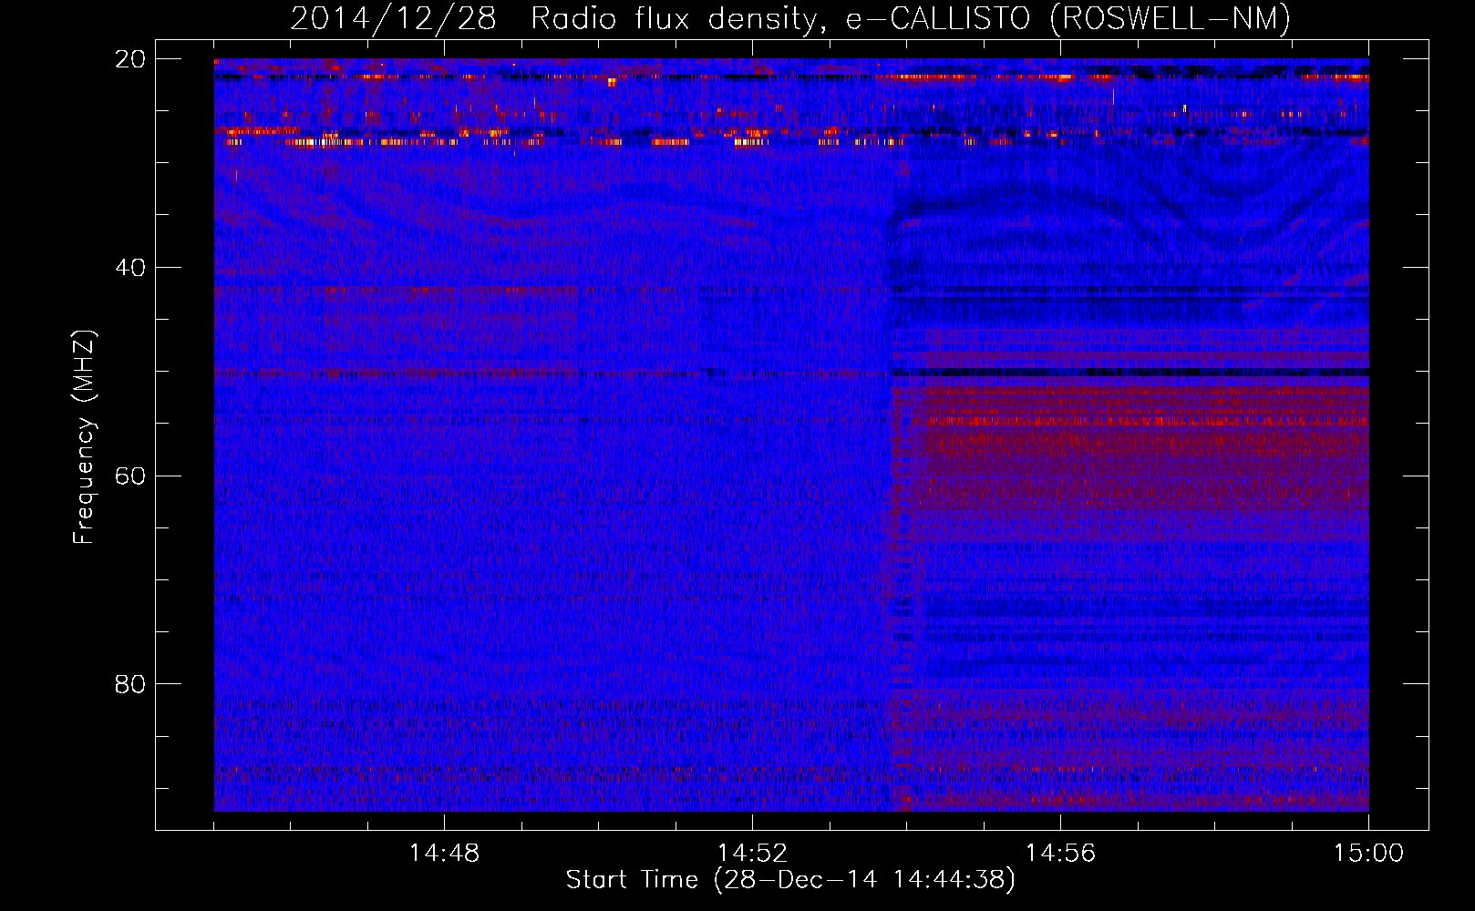This screenshot has width=1475, height=911.
Task: Click the 20 MHz frequency tick label
Action: (x=130, y=59)
